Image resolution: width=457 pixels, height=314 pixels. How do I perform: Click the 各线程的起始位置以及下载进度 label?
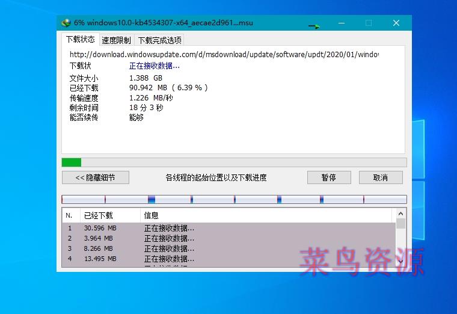pos(216,177)
